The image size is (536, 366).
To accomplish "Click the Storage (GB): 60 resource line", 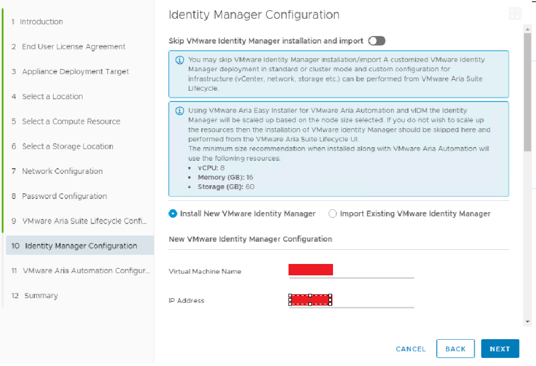I will point(226,187).
